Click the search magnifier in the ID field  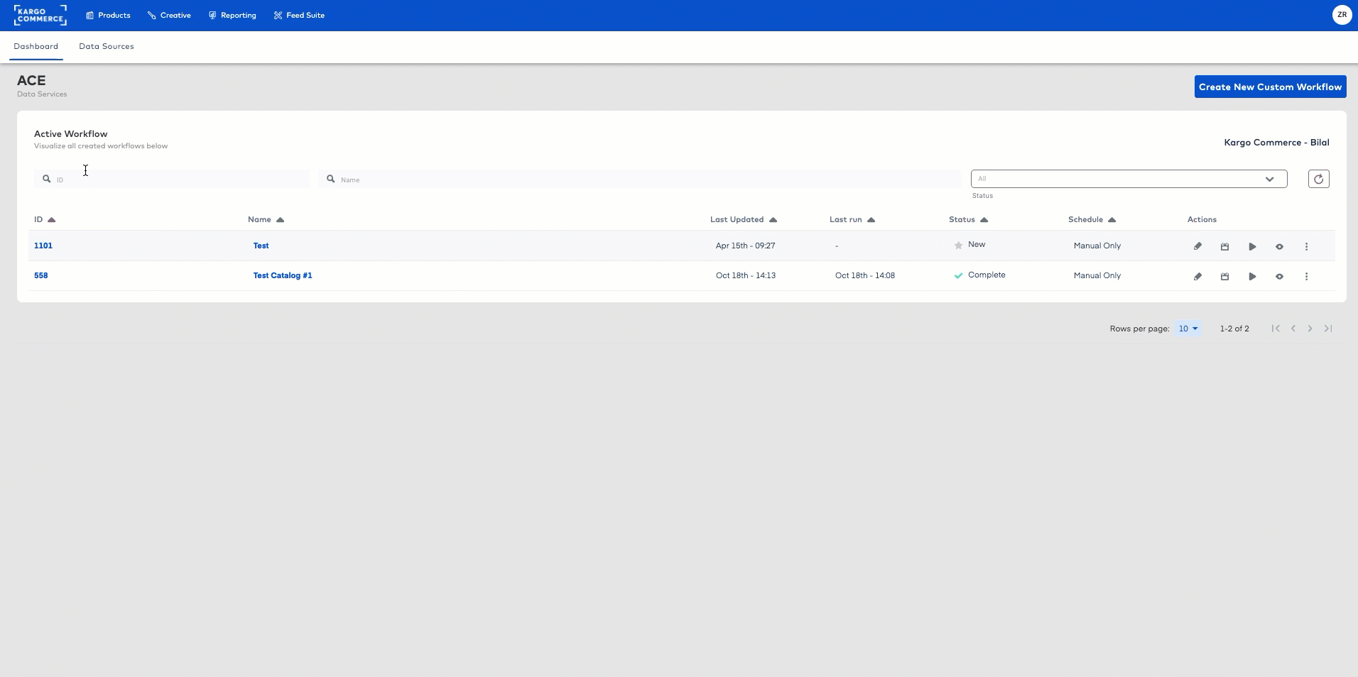tap(46, 179)
